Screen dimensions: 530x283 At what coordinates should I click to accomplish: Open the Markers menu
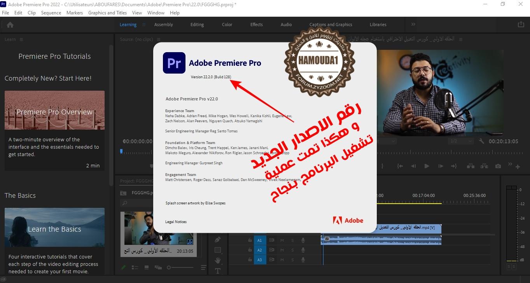point(75,12)
